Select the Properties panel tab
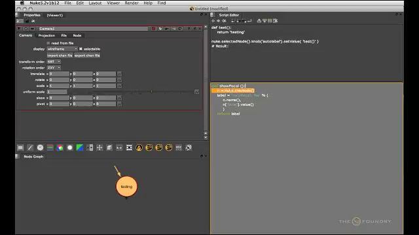Screen dimensions: 419x235 pyautogui.click(x=32, y=15)
